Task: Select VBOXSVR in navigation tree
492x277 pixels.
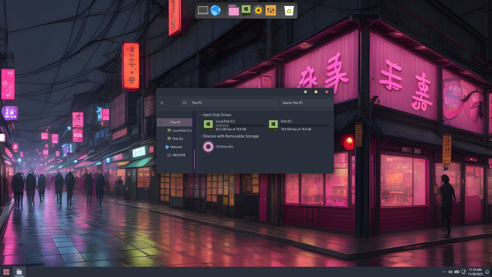Action: click(x=179, y=155)
